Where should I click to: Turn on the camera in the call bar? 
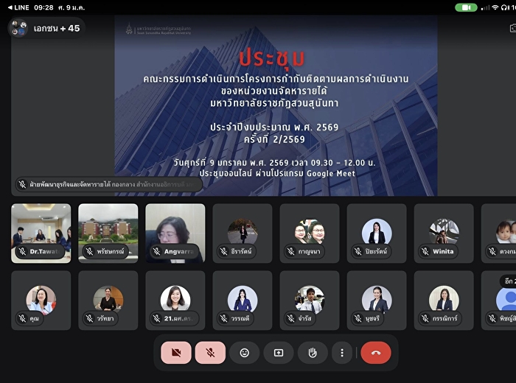[176, 353]
